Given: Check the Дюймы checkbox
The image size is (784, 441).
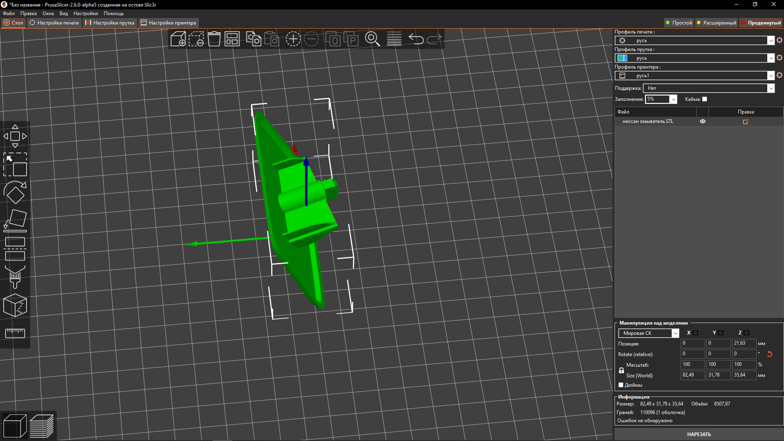Looking at the screenshot, I should click(x=621, y=385).
